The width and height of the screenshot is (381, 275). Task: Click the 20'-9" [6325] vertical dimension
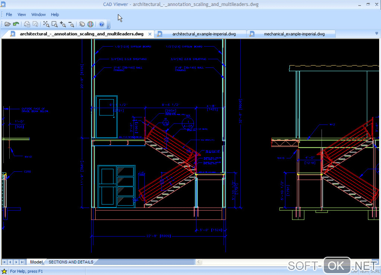82,76
